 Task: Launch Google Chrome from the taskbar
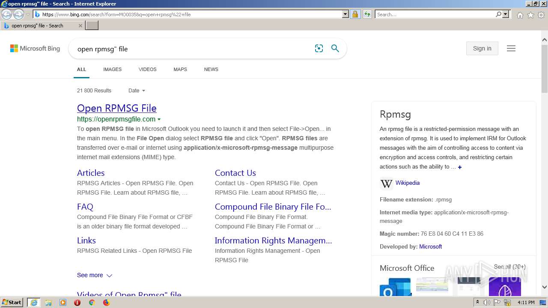pyautogui.click(x=92, y=302)
